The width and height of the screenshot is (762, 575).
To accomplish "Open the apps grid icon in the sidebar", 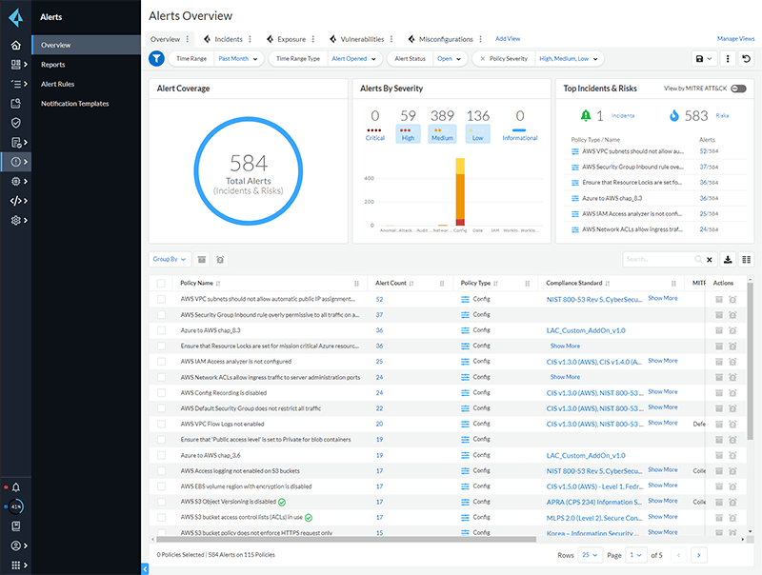I will click(x=15, y=565).
